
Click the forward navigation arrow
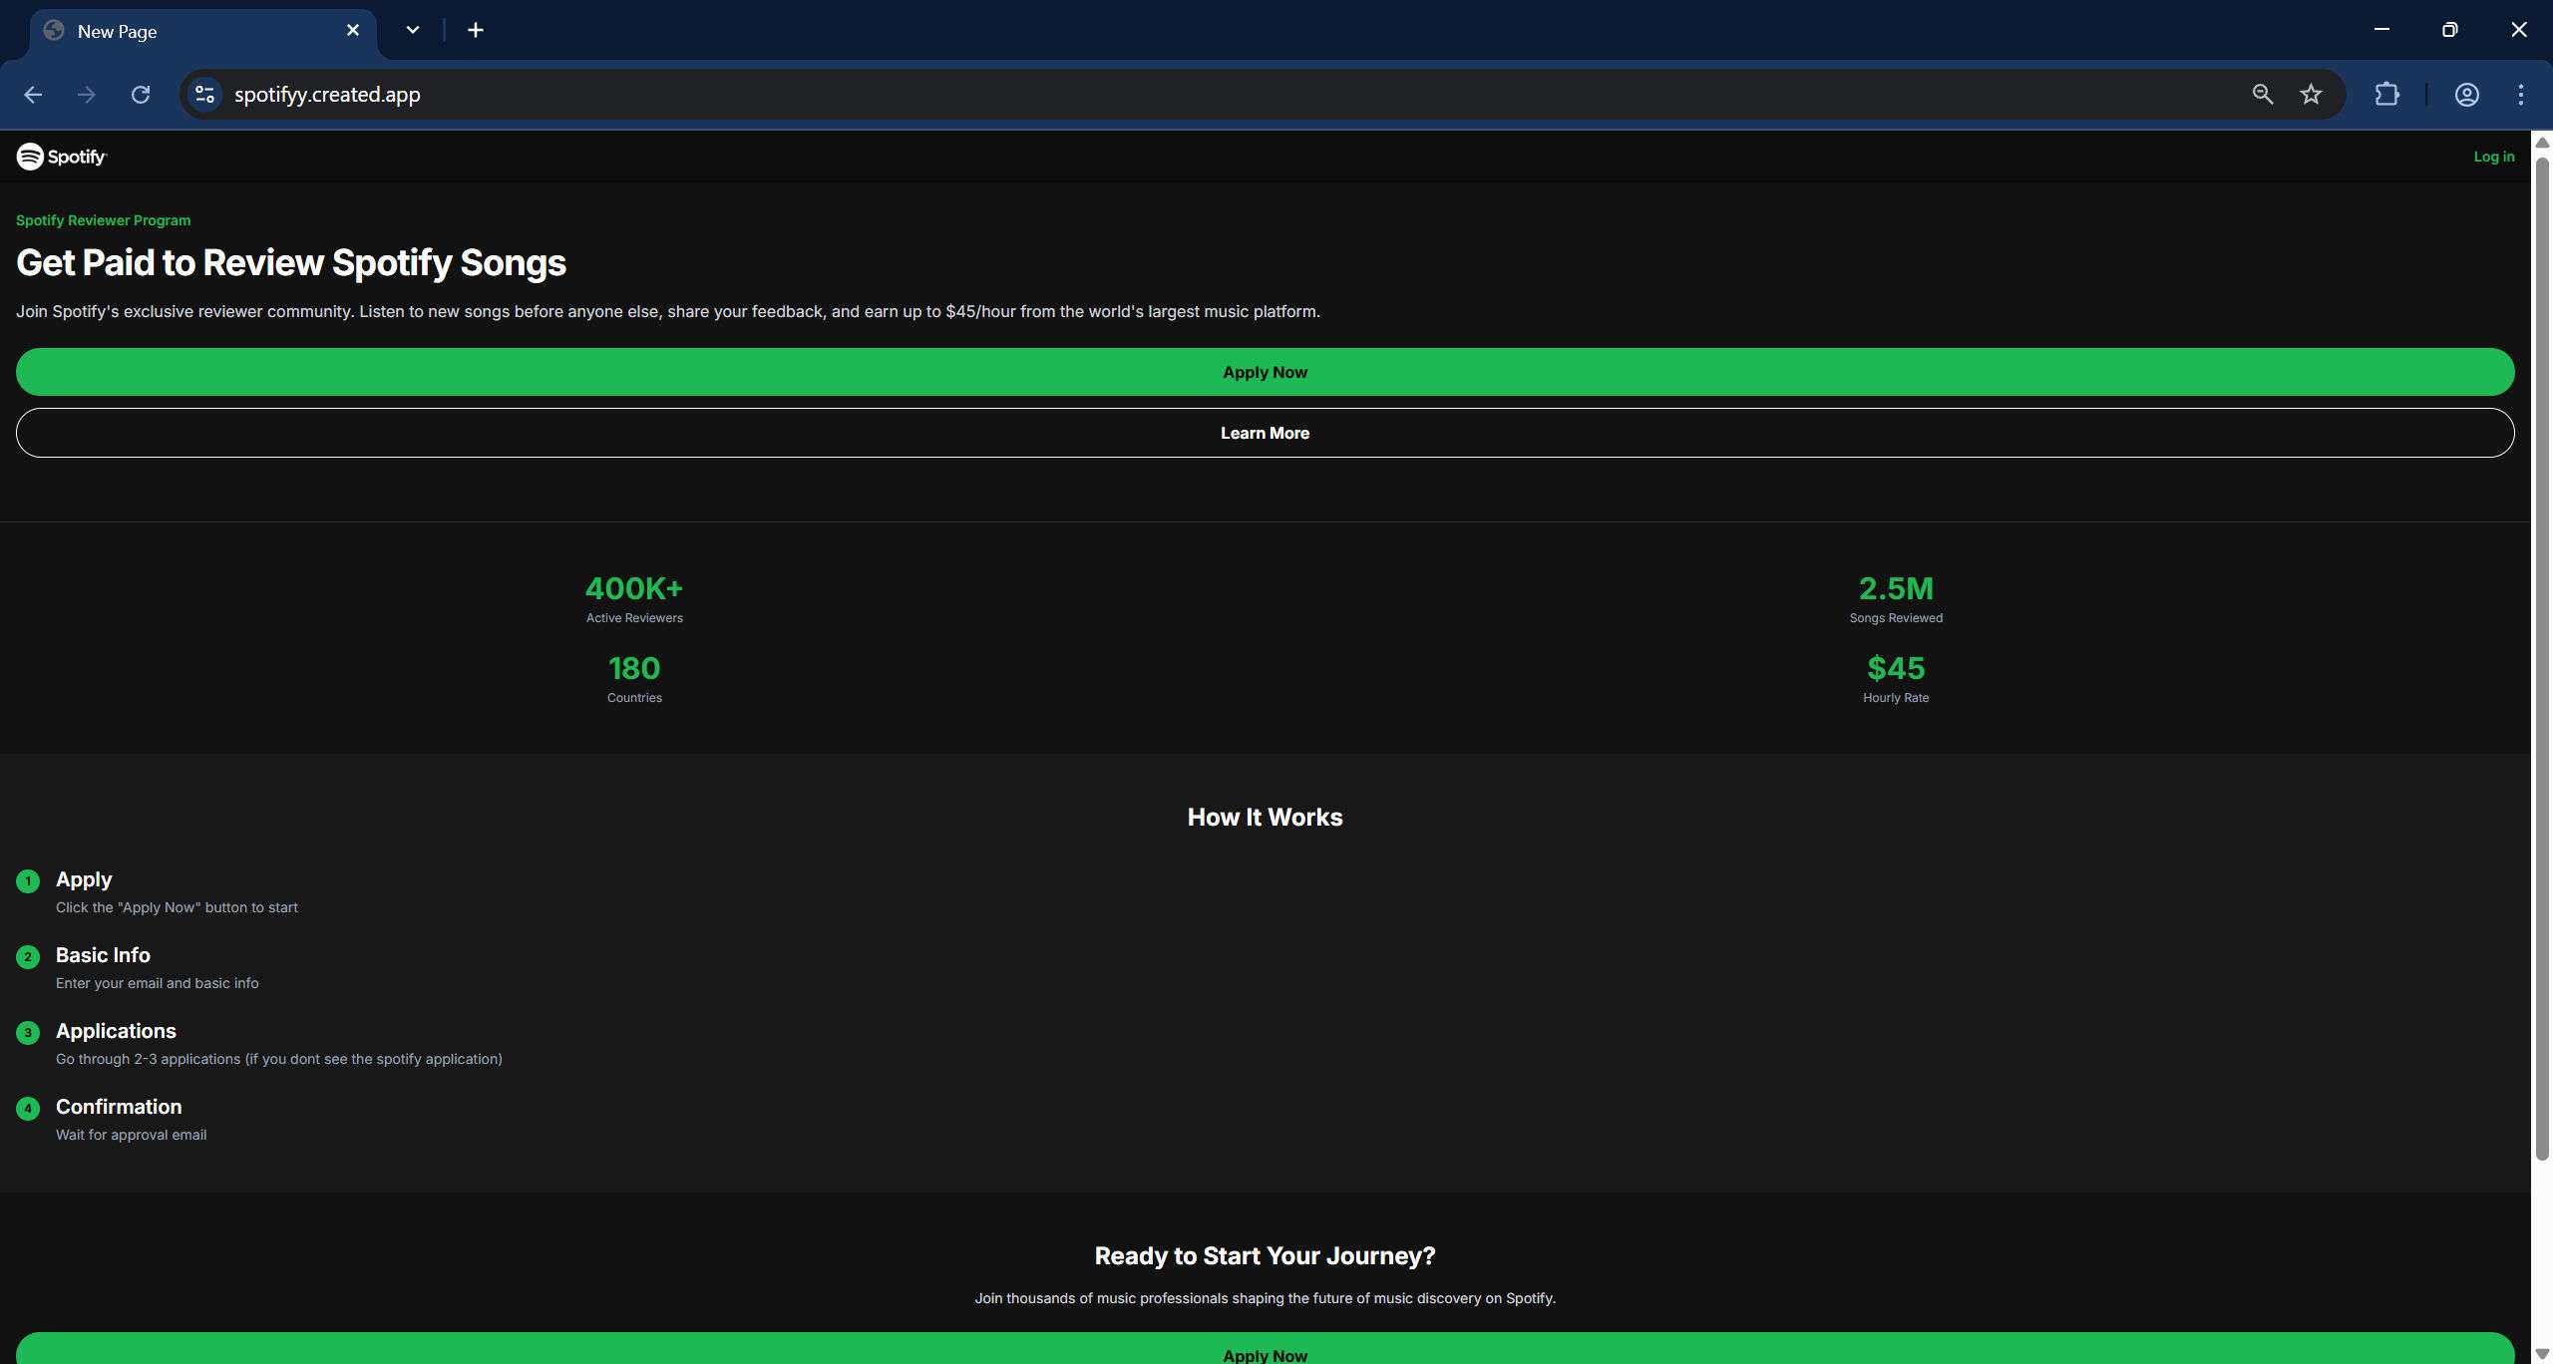click(87, 95)
